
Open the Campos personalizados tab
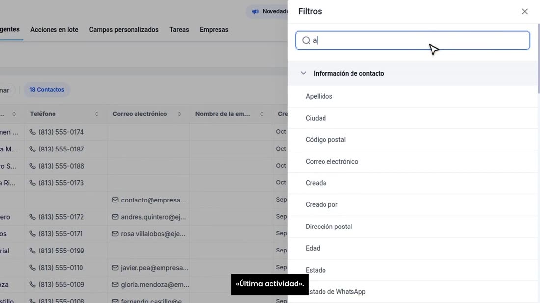tap(124, 30)
